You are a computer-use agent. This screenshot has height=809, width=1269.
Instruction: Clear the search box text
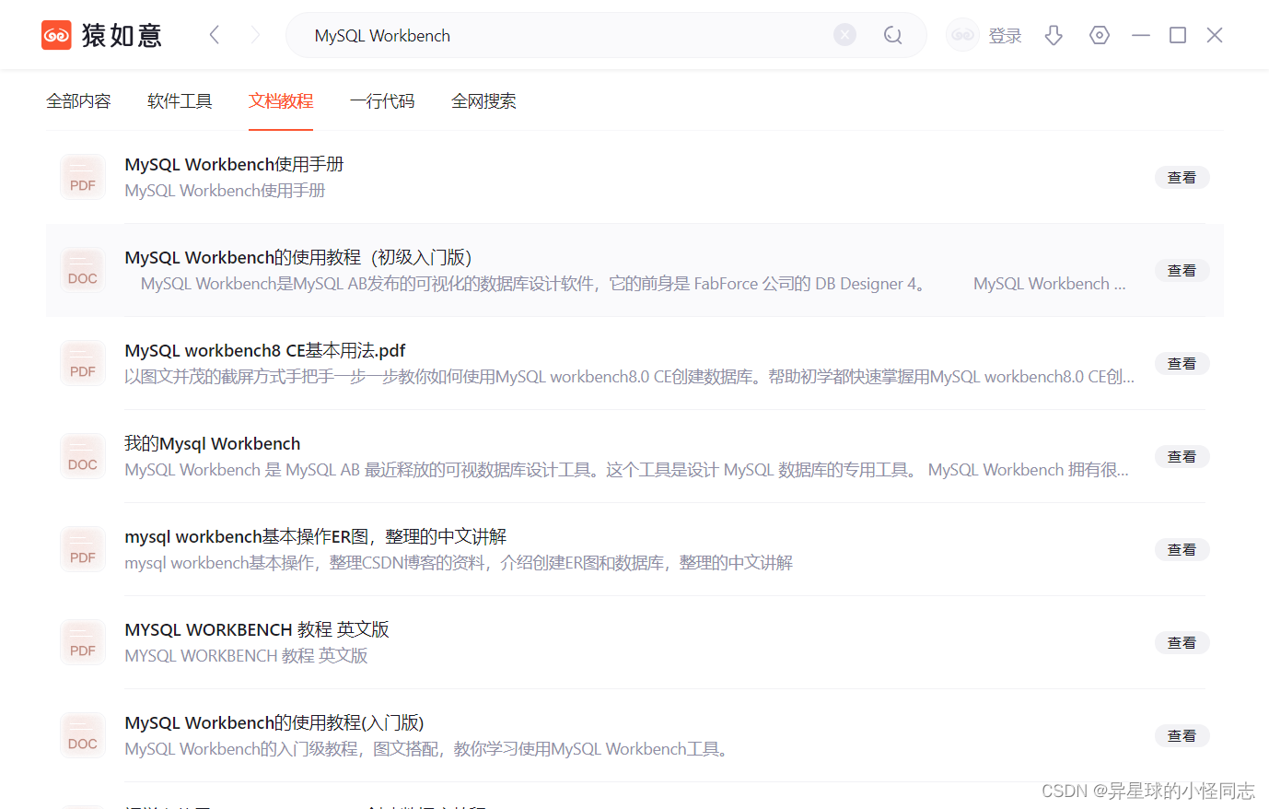pyautogui.click(x=844, y=35)
